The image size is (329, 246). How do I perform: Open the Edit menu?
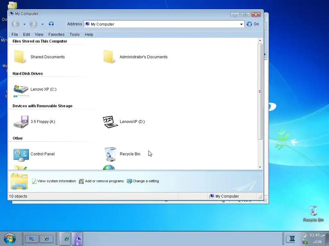click(x=26, y=35)
